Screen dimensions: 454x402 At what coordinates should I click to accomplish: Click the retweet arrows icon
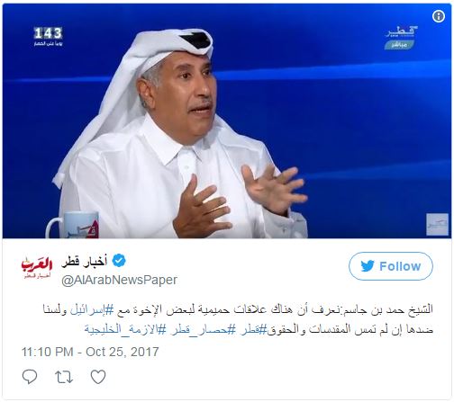(64, 377)
